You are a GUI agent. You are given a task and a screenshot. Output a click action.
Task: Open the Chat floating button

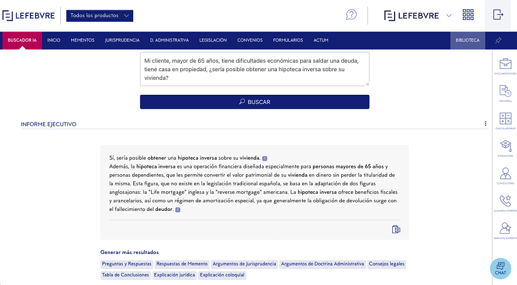coord(500,268)
